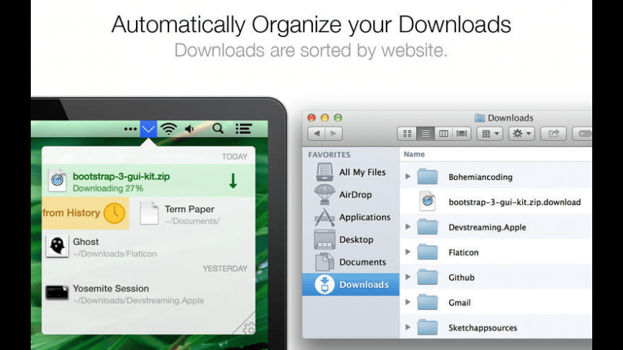The width and height of the screenshot is (623, 350).
Task: Open the Finder arrange dropdown
Action: point(490,134)
